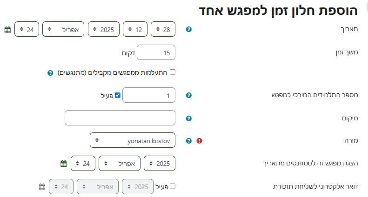This screenshot has width=368, height=197.
Task: Expand the teacher dropdown yonatan kostov
Action: tap(132, 140)
